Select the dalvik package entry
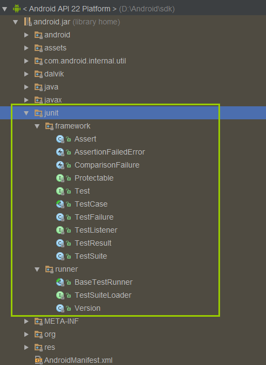The image size is (266, 365). pyautogui.click(x=54, y=74)
